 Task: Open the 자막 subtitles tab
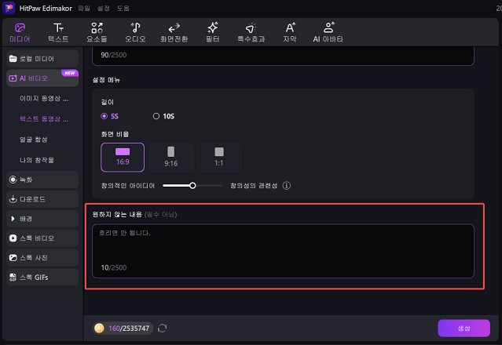tap(290, 32)
